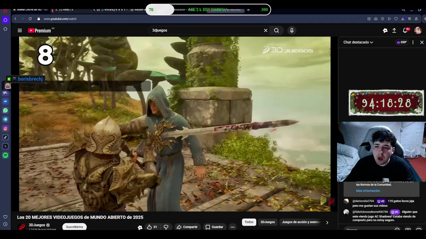Viewport: 426px width, 239px height.
Task: Open the browser search tabs magnifier
Action: coord(403,10)
